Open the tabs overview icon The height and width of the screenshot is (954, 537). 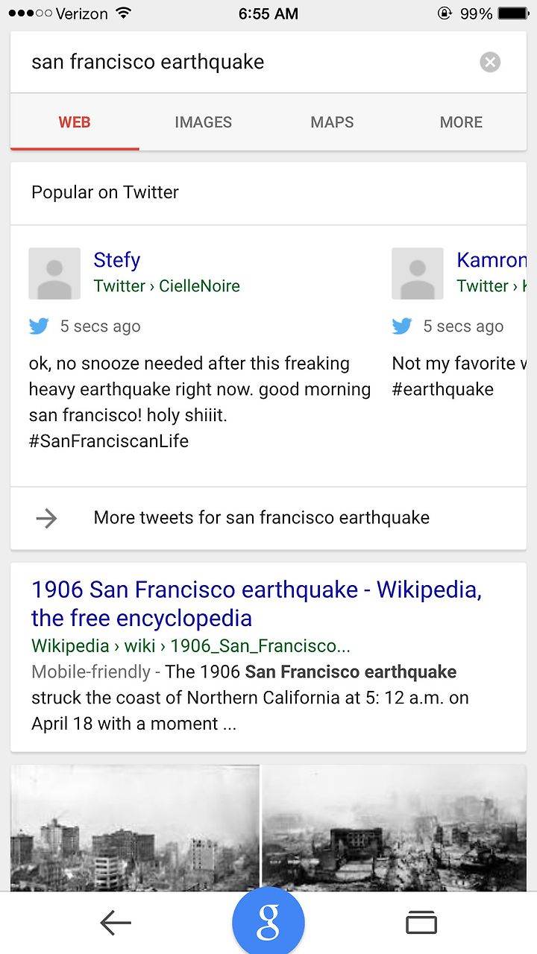pos(421,923)
